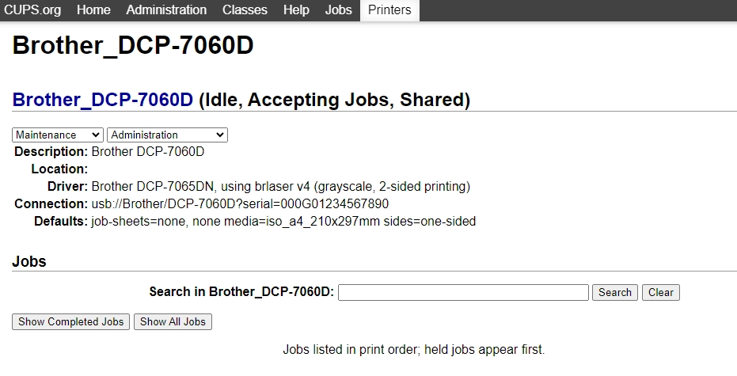Viewport: 737px width, 376px height.
Task: Go to the Jobs tab in navigation
Action: click(x=339, y=10)
